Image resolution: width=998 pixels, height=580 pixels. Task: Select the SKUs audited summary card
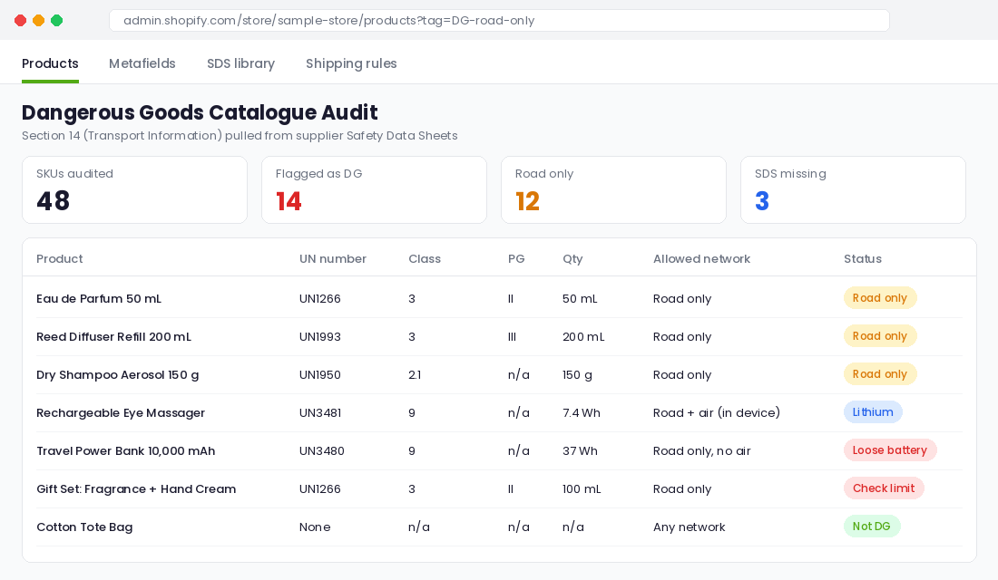[134, 189]
